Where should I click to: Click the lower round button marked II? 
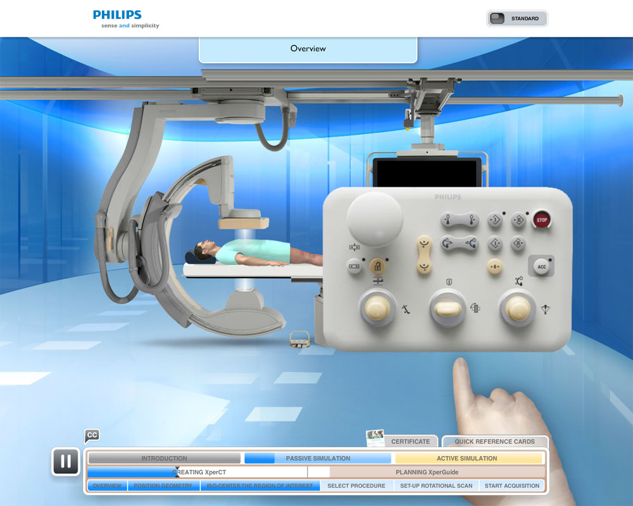tap(518, 244)
